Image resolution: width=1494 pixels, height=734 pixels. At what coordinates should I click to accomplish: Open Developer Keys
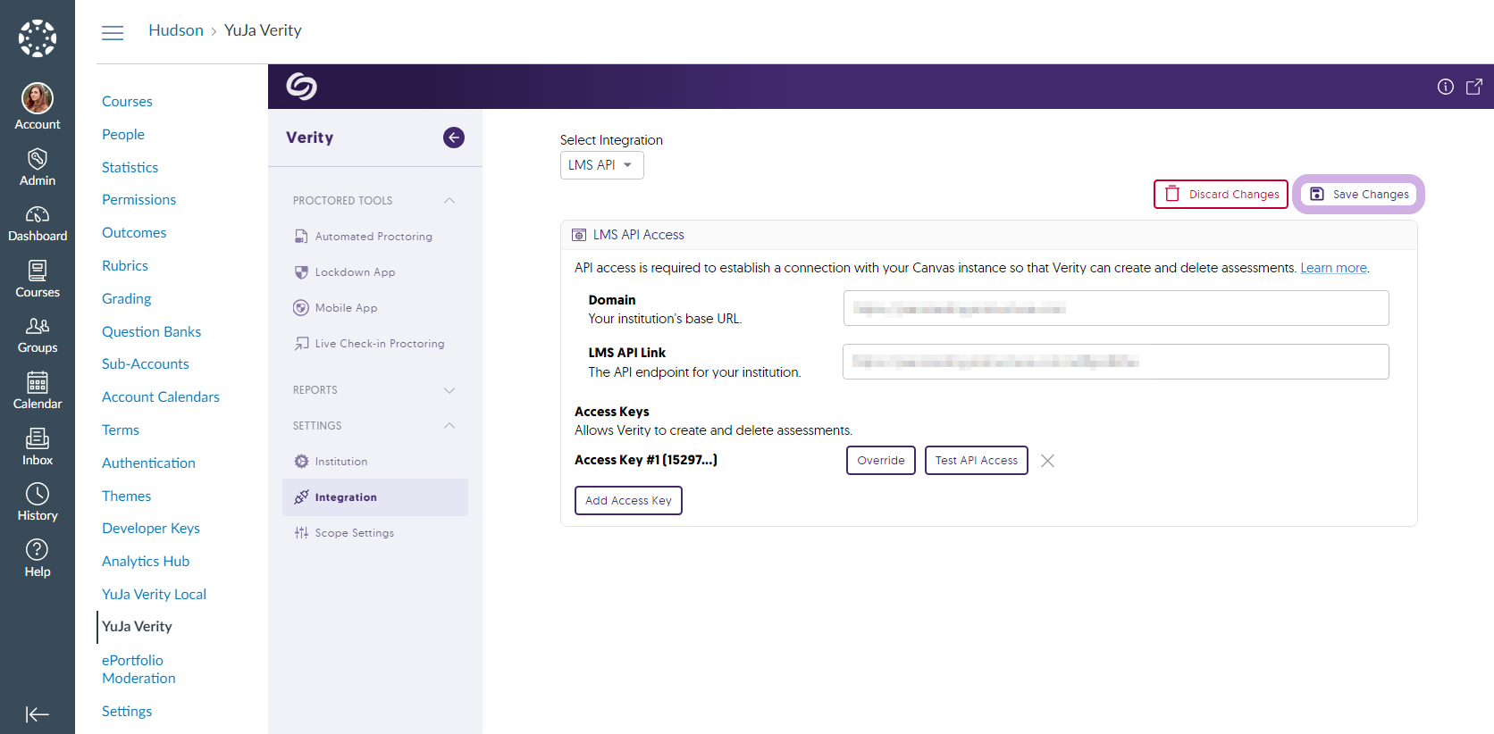coord(151,529)
